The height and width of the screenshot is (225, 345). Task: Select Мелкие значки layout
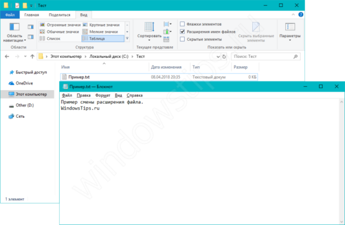[100, 32]
